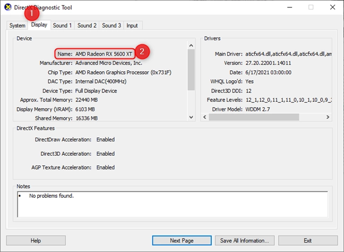The image size is (344, 252).
Task: Click Drivers panel scroll right arrow
Action: 328,117
